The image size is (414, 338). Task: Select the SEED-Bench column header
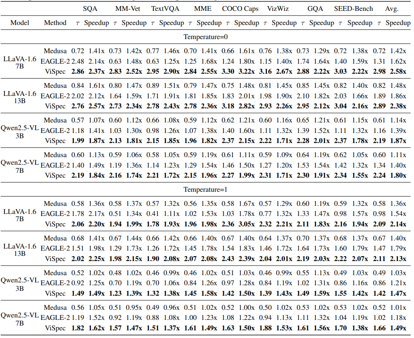tap(353, 8)
